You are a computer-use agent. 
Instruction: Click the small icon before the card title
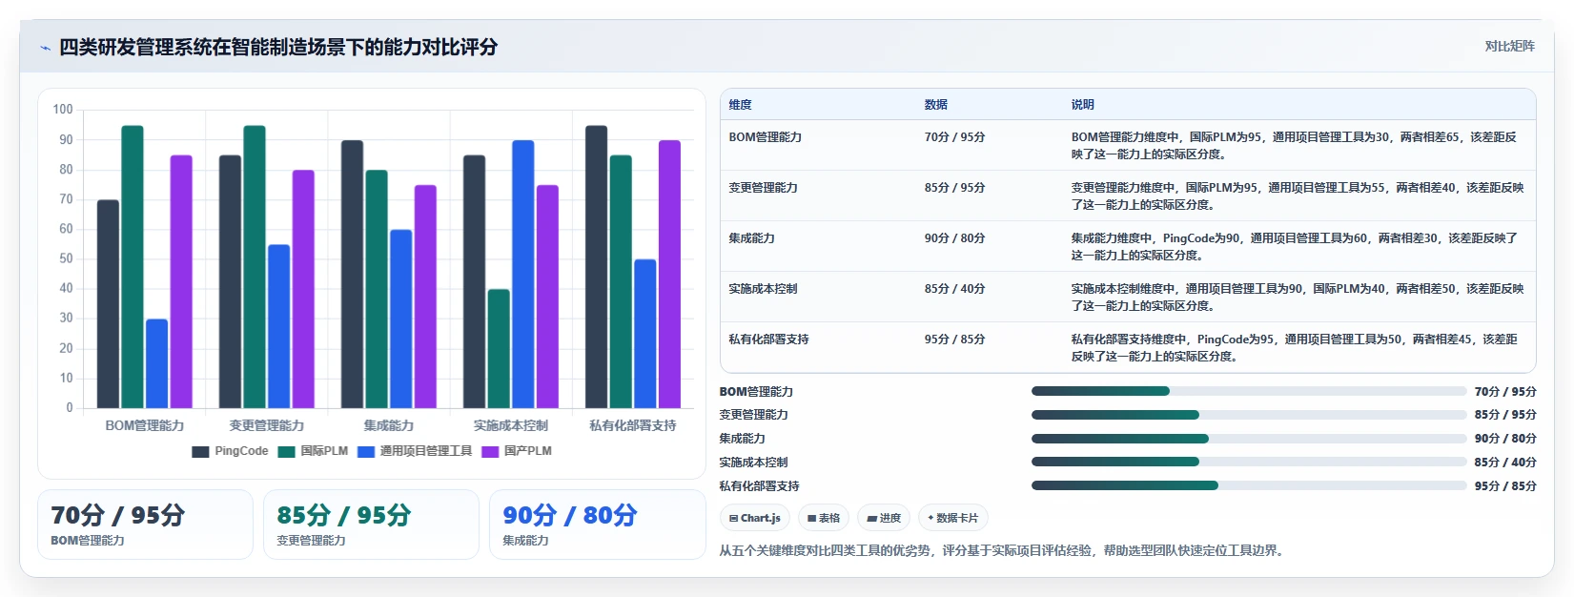click(x=45, y=48)
